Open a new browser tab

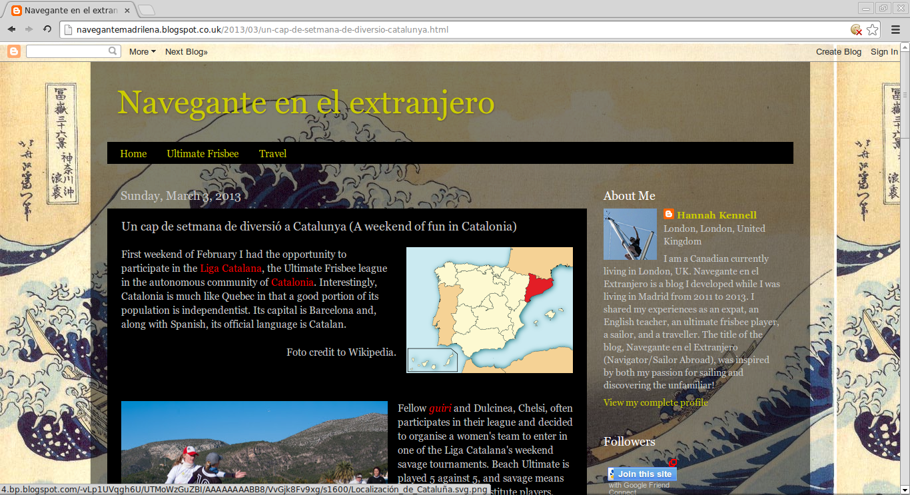[146, 10]
